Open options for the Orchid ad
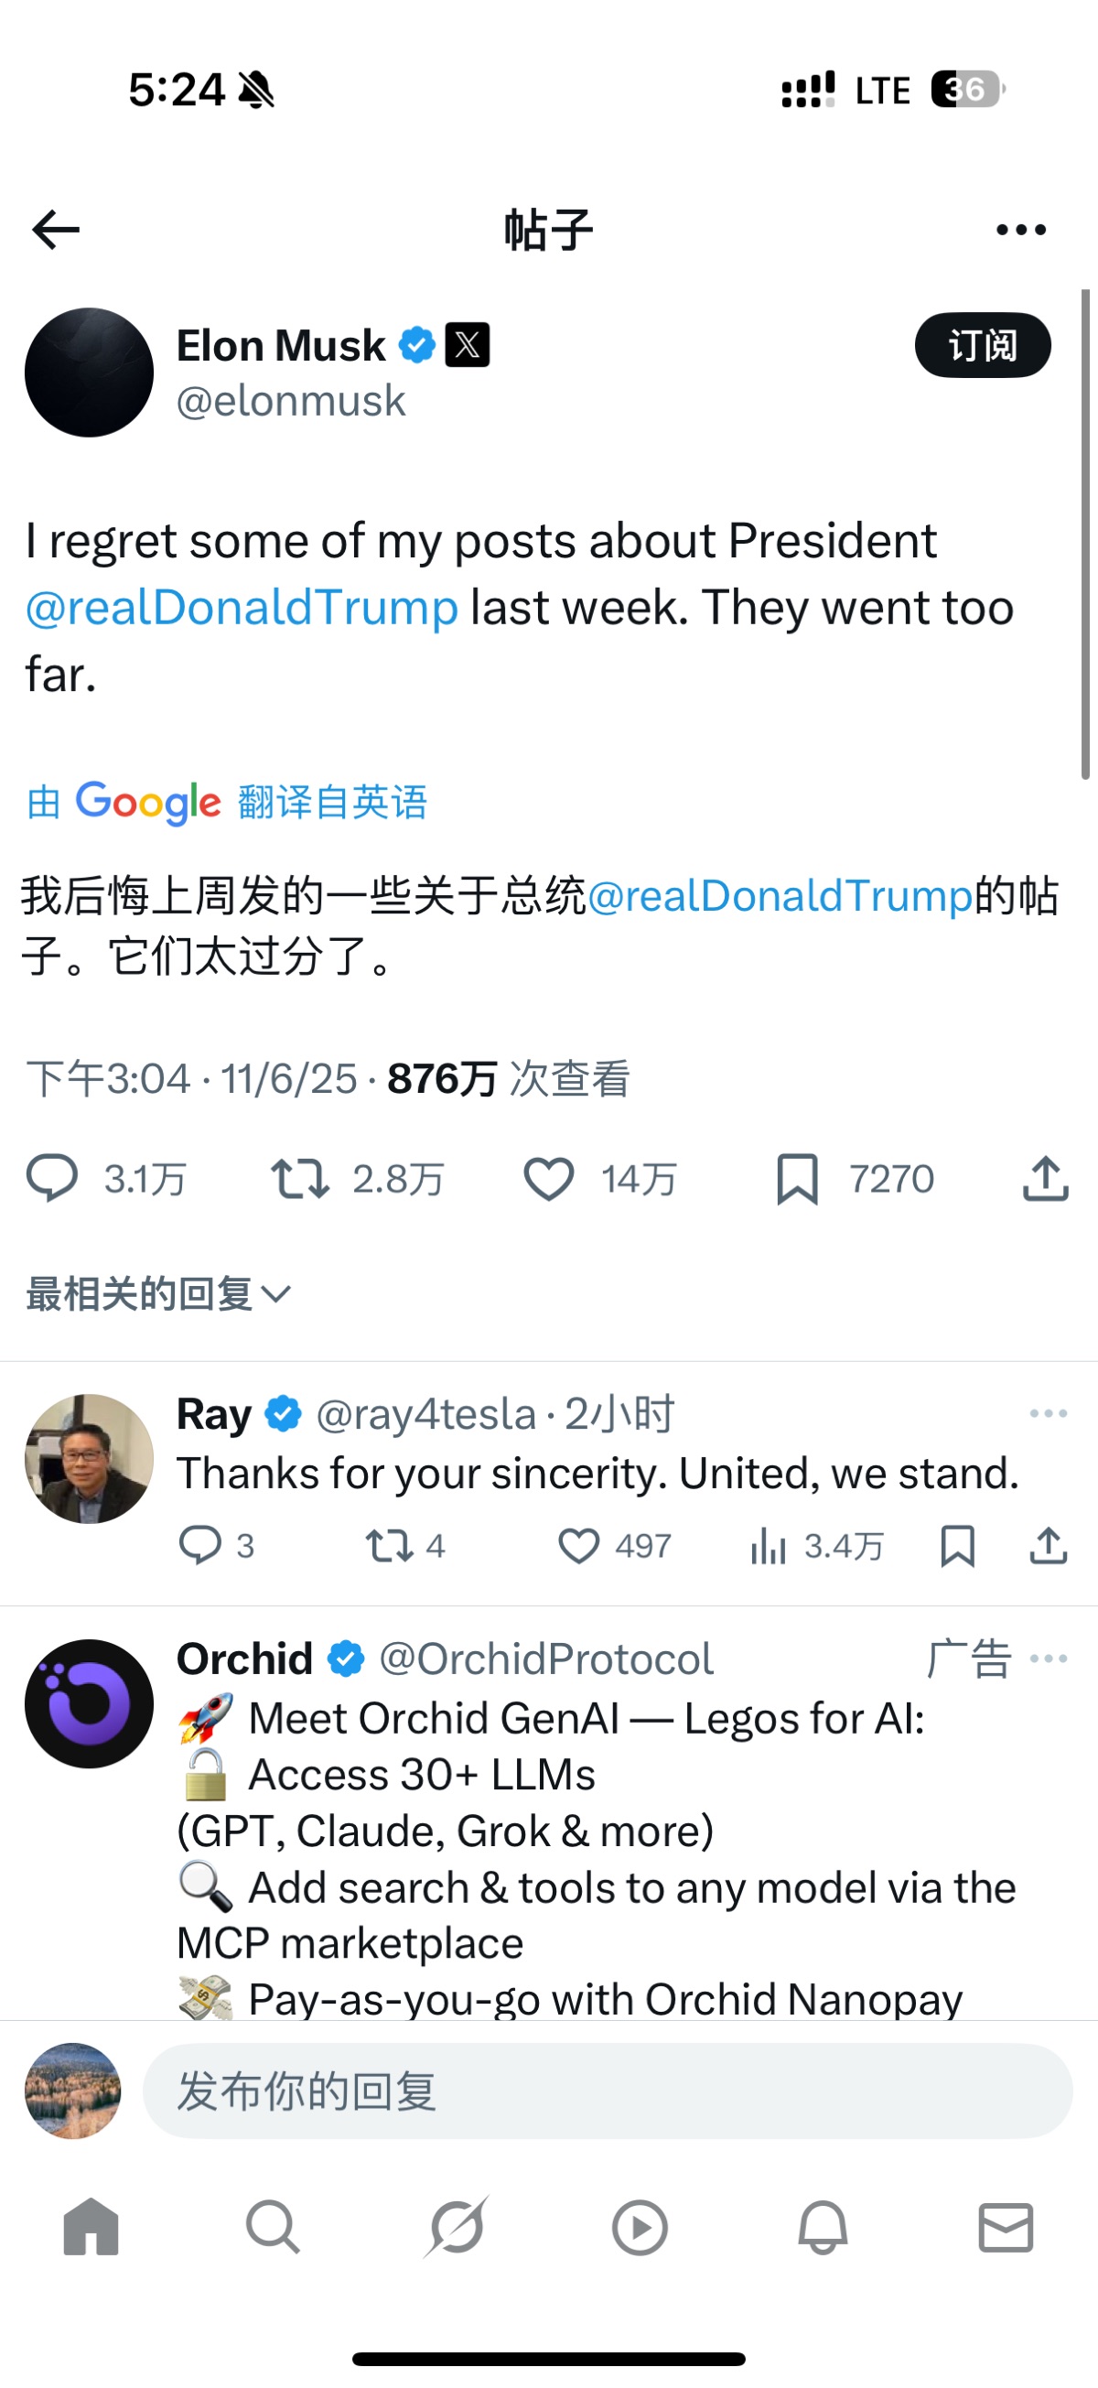Image resolution: width=1098 pixels, height=2388 pixels. [1048, 1659]
